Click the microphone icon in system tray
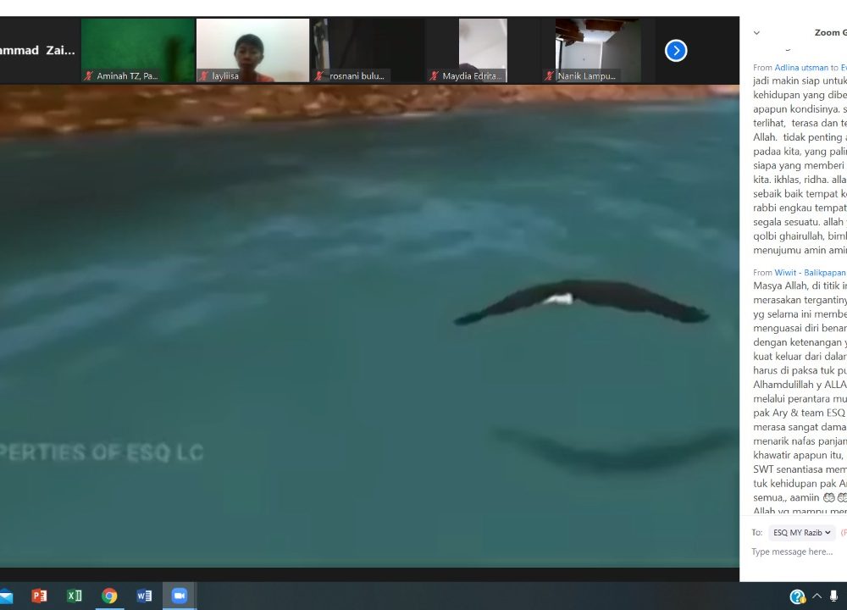This screenshot has height=610, width=847. point(833,596)
